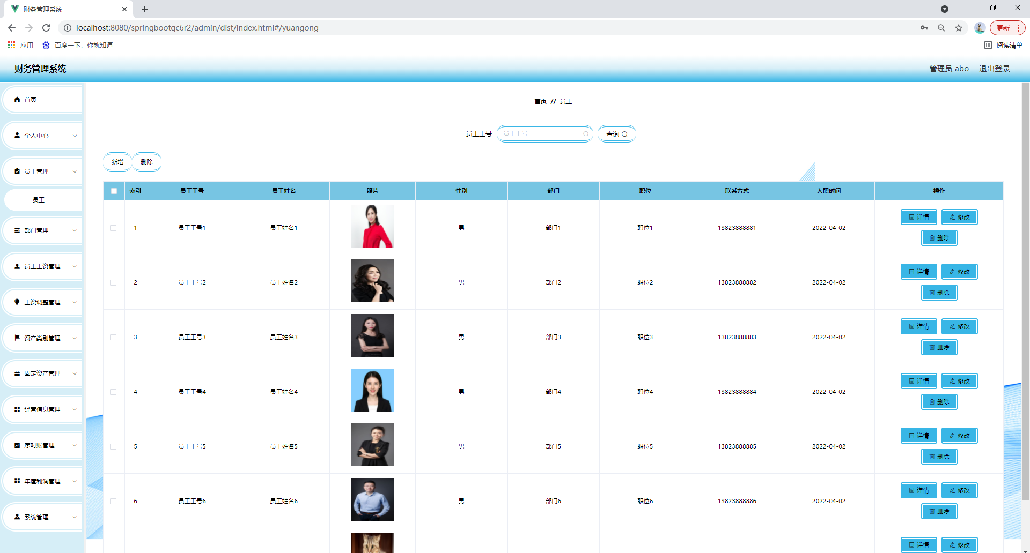The image size is (1030, 553).
Task: Bookmark this page with the star icon
Action: point(959,28)
